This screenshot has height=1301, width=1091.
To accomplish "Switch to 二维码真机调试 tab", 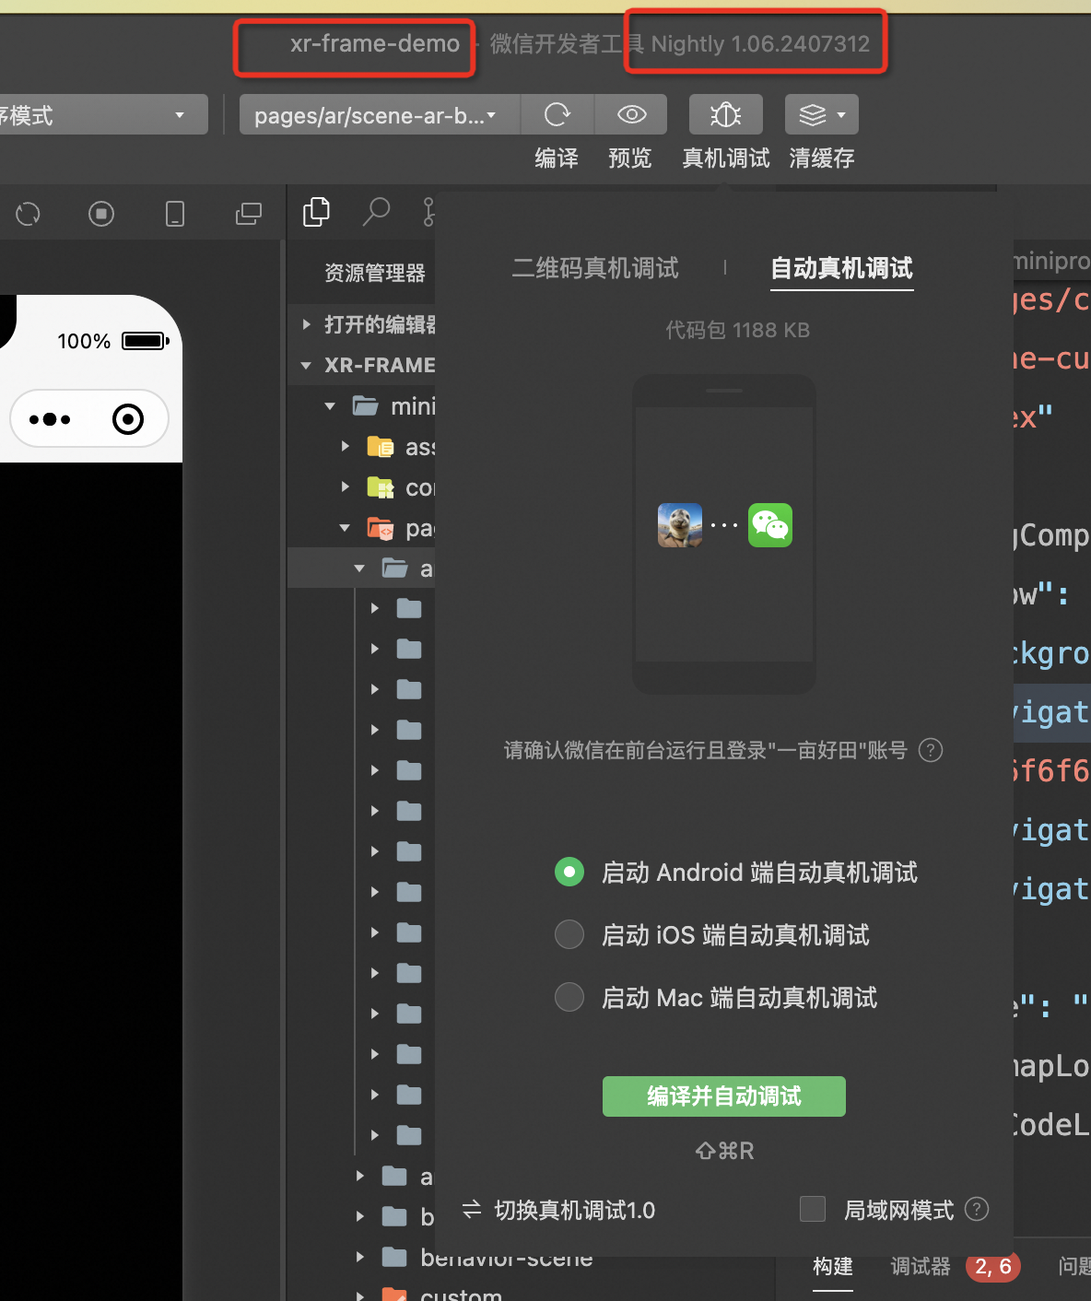I will 595,268.
